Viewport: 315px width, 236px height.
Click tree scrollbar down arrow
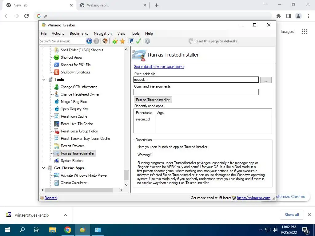point(126,185)
